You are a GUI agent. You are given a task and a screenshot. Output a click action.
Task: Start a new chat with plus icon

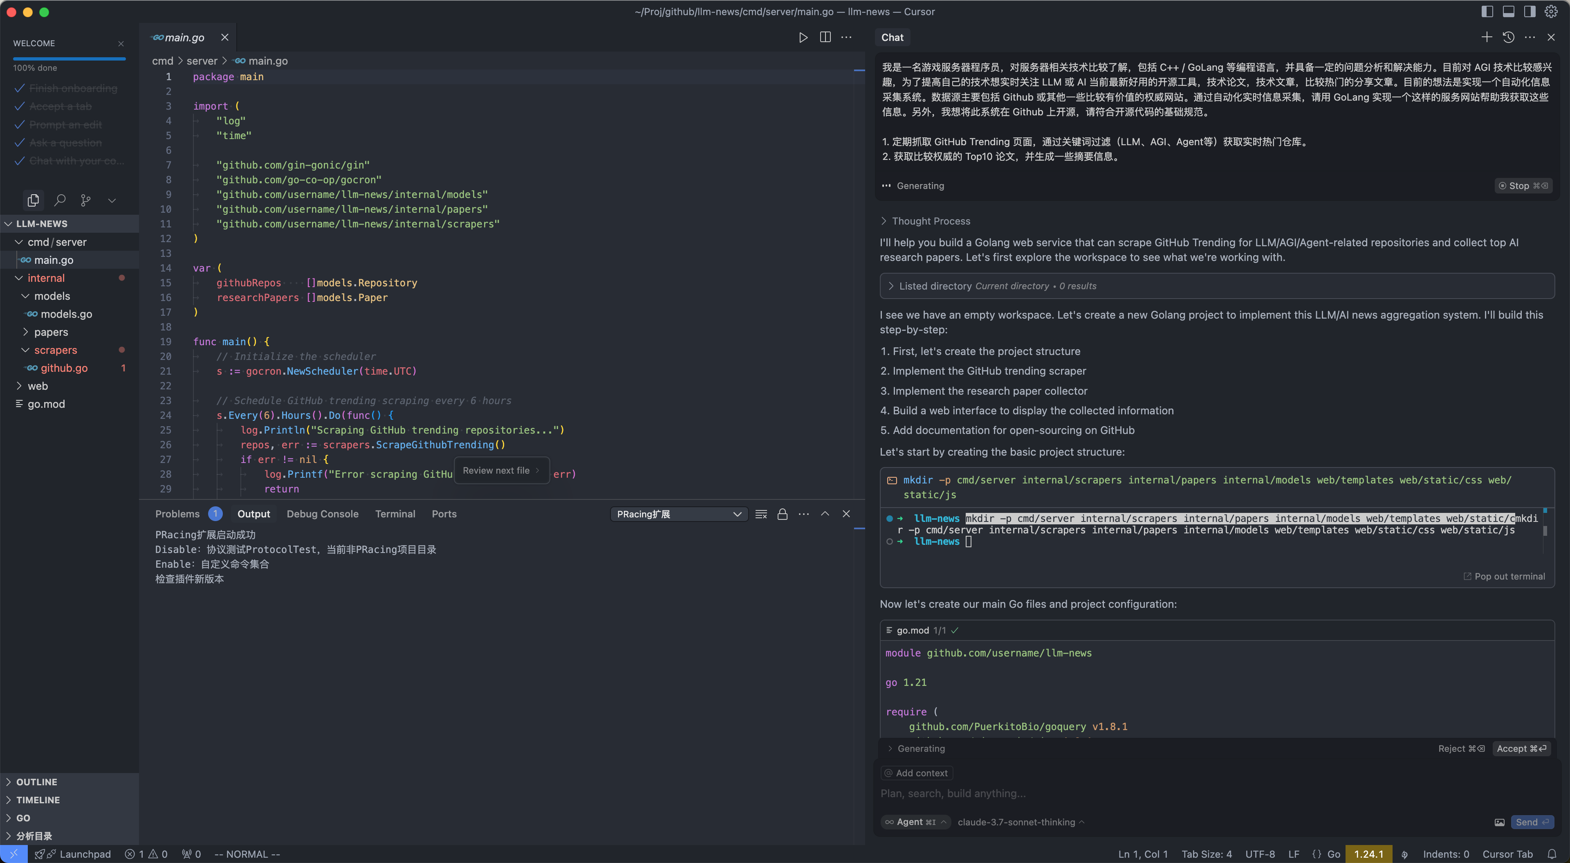[x=1487, y=37]
